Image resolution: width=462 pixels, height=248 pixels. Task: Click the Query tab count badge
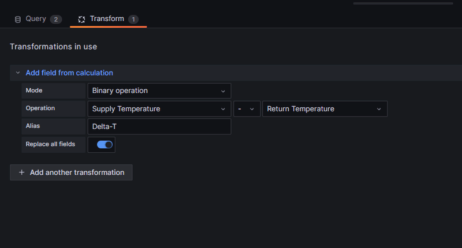point(55,19)
